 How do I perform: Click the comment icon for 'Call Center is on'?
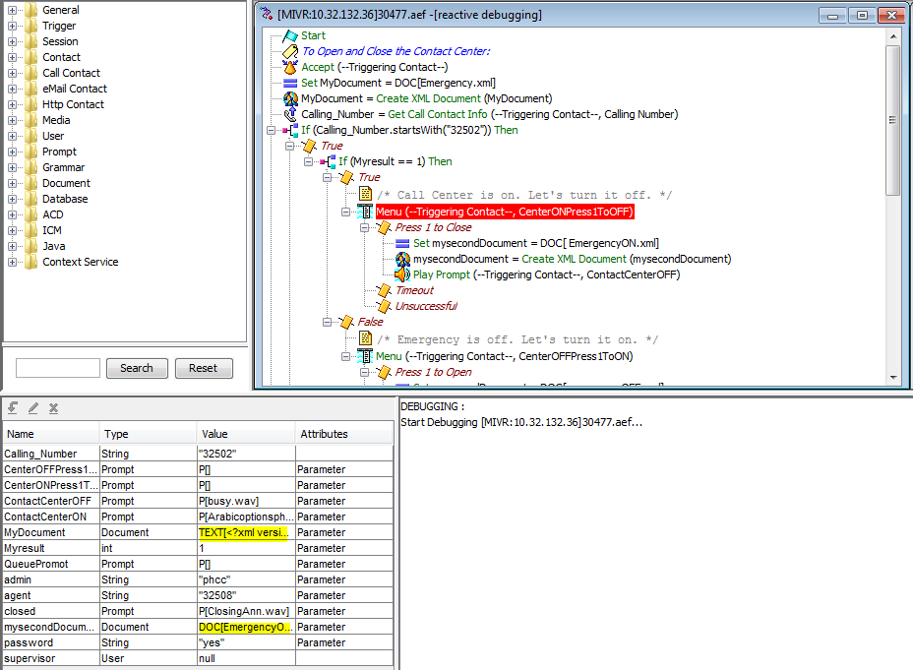coord(365,195)
